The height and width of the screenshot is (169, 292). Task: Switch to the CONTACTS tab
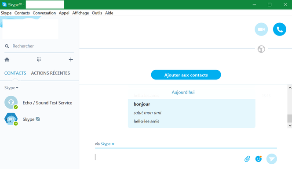[x=15, y=73]
